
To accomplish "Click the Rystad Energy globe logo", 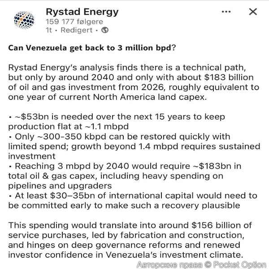I will tap(24, 20).
